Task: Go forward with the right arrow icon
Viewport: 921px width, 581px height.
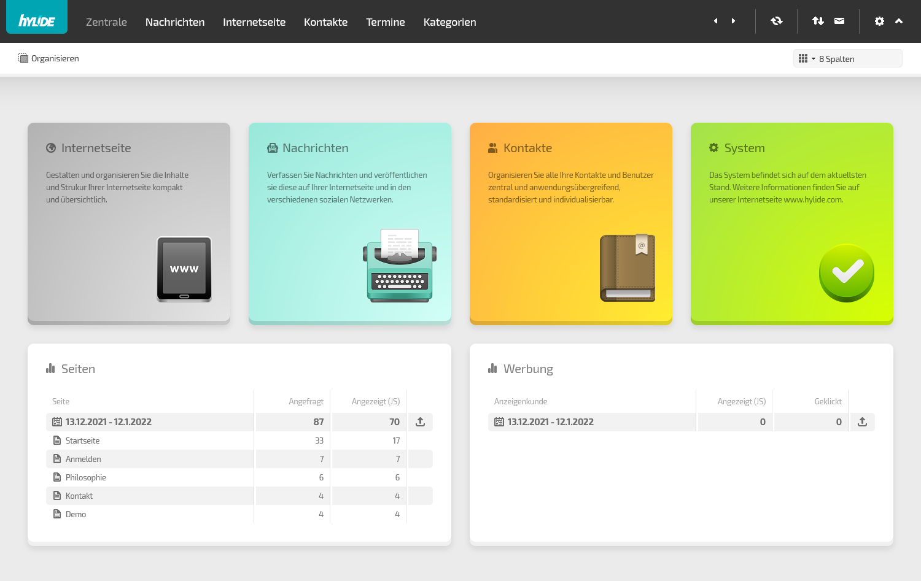Action: [733, 21]
